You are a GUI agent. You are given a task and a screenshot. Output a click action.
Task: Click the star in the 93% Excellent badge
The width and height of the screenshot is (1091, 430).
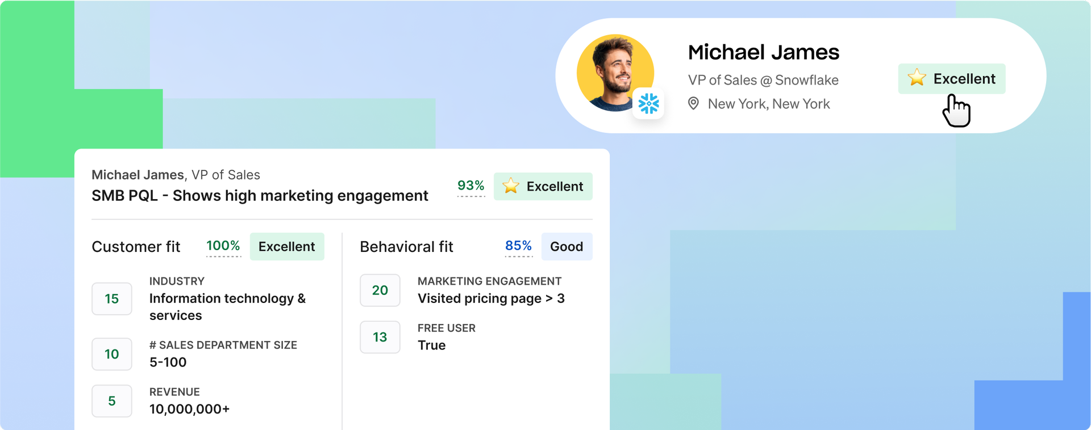[x=511, y=186]
